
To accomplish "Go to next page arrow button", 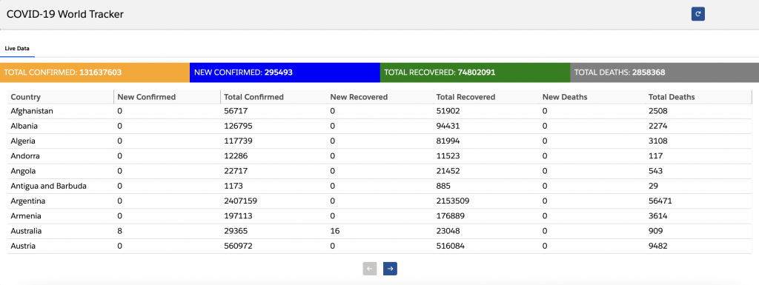I will (390, 269).
